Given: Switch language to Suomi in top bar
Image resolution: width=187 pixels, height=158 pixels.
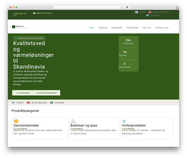Looking at the screenshot, I should (x=143, y=12).
